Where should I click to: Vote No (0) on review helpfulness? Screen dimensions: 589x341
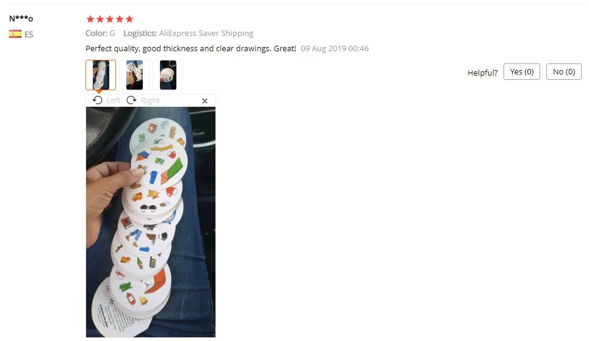coord(564,72)
